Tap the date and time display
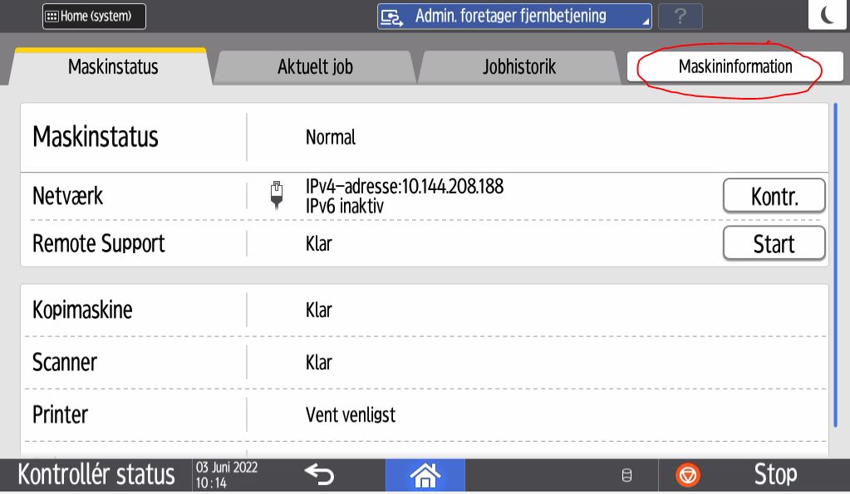 [226, 474]
